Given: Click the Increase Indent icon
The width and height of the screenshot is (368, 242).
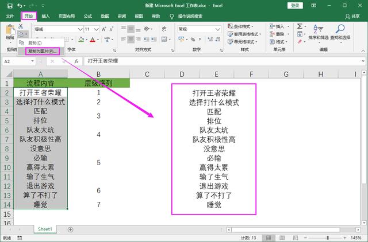Looking at the screenshot, I should 154,39.
